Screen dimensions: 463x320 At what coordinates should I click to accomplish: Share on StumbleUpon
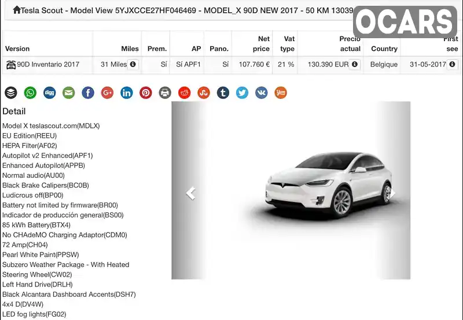coord(204,93)
